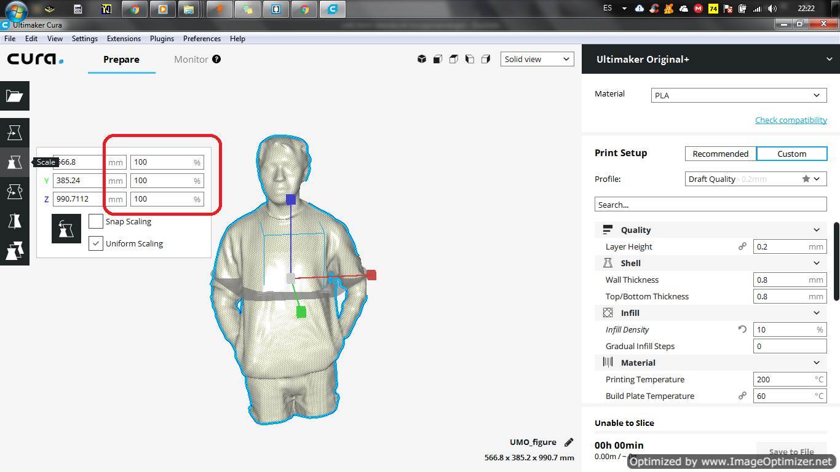840x472 pixels.
Task: Open the Material PLA dropdown
Action: click(x=739, y=95)
